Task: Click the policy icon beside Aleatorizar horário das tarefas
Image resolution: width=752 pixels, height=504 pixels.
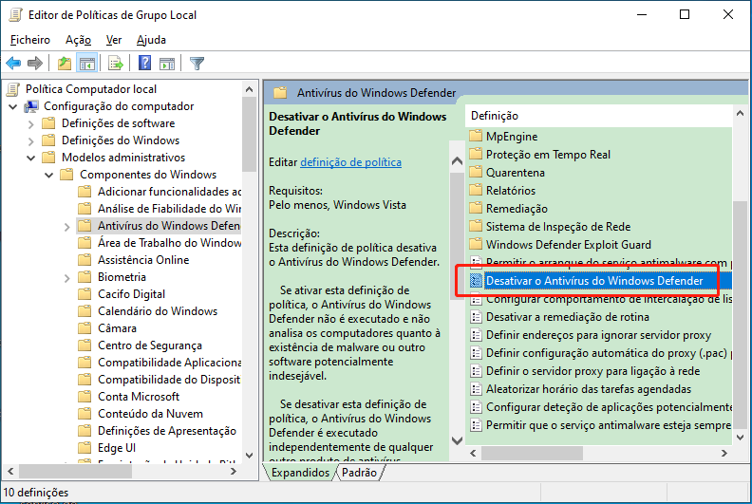Action: (x=476, y=389)
